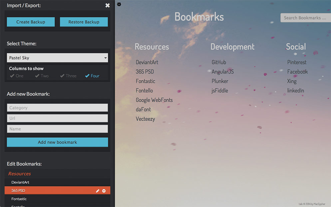The width and height of the screenshot is (331, 207).
Task: Focus the Category input field
Action: 57,108
